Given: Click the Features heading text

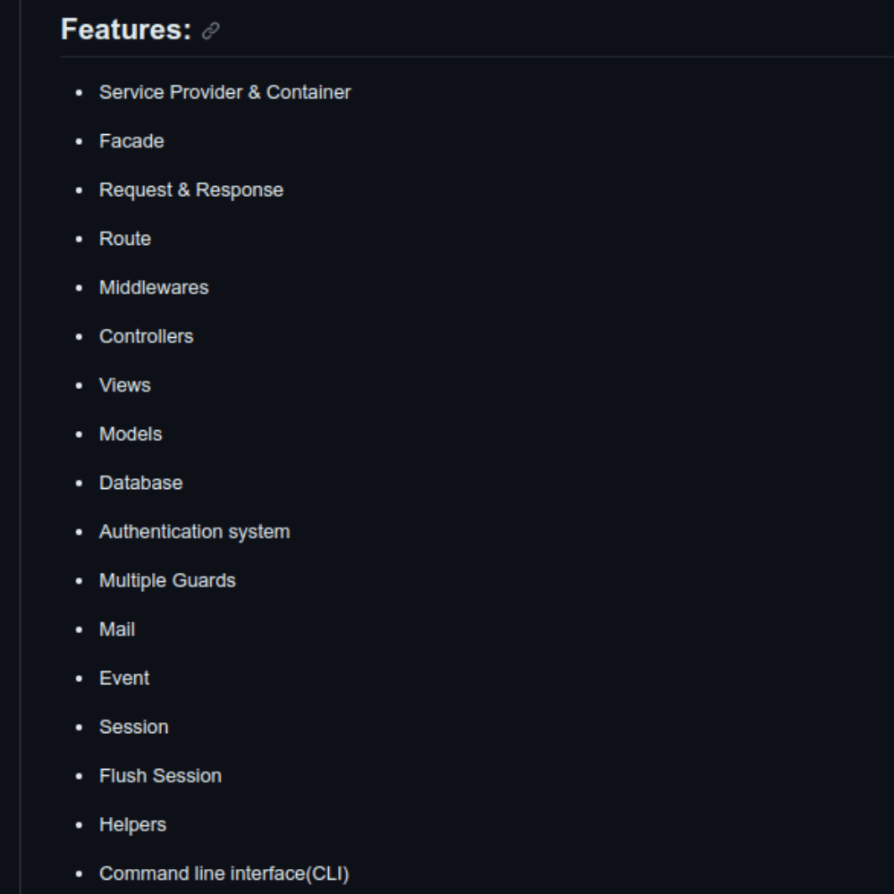Looking at the screenshot, I should 126,30.
